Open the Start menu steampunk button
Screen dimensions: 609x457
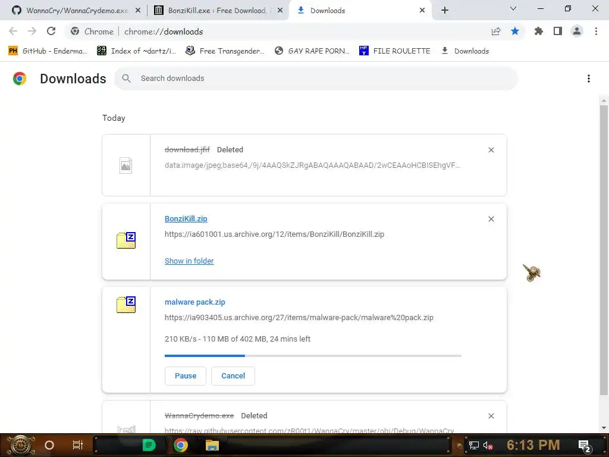[21, 445]
